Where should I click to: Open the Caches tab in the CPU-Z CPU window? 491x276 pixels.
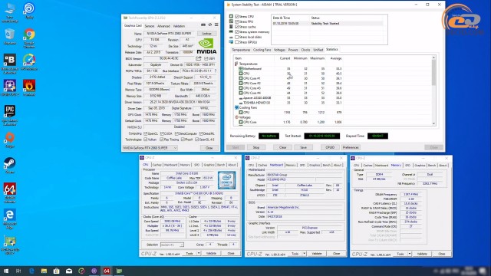[157, 165]
